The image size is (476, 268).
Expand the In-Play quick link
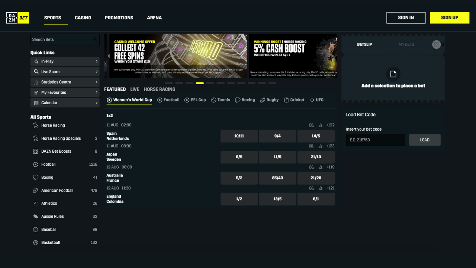coord(65,61)
